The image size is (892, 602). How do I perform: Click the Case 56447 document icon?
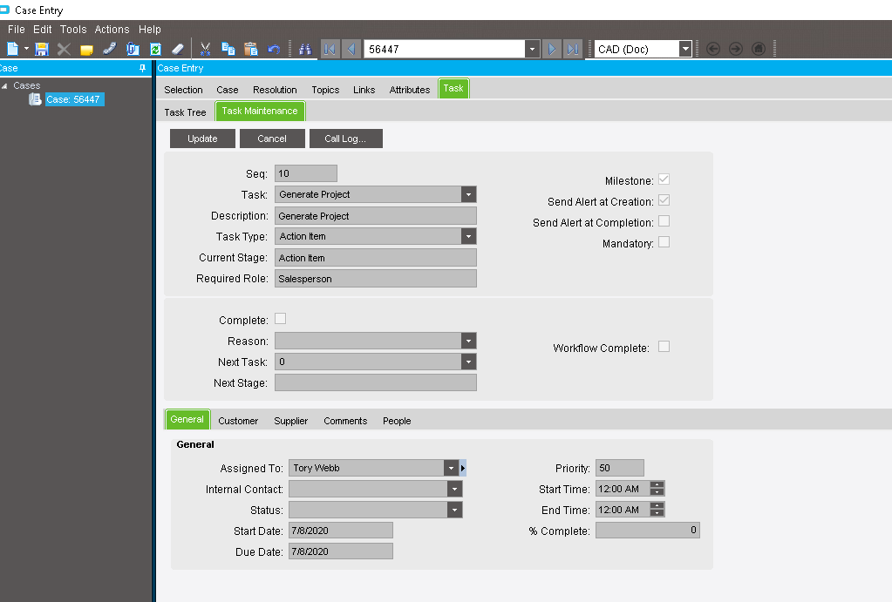(x=35, y=99)
